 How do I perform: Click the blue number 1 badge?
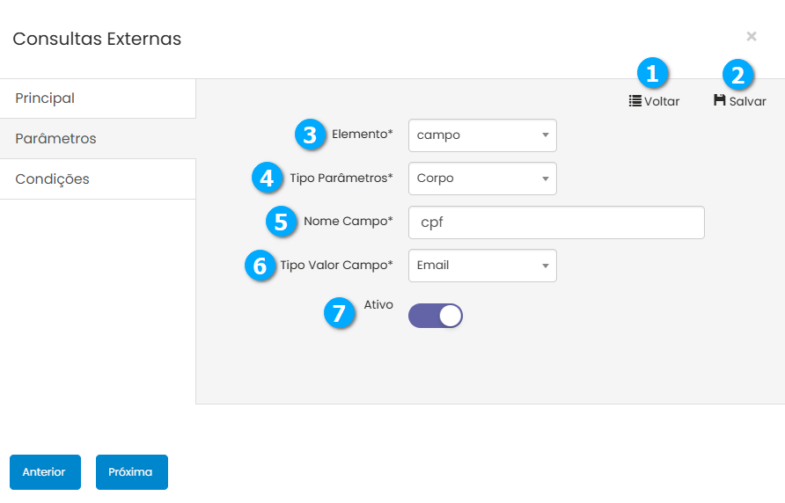pos(652,74)
